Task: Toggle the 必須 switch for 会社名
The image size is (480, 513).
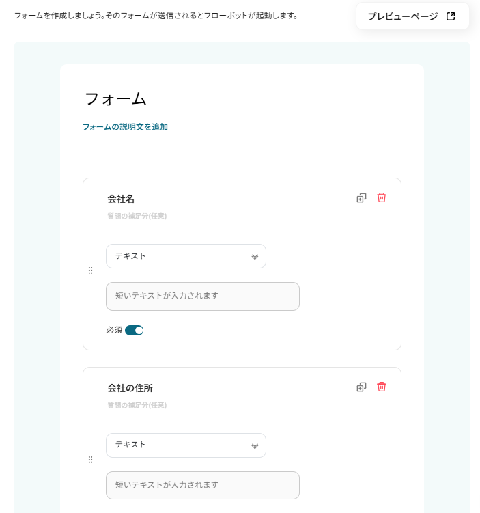Action: click(134, 331)
